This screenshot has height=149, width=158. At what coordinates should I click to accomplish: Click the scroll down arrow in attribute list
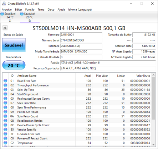click(x=153, y=144)
